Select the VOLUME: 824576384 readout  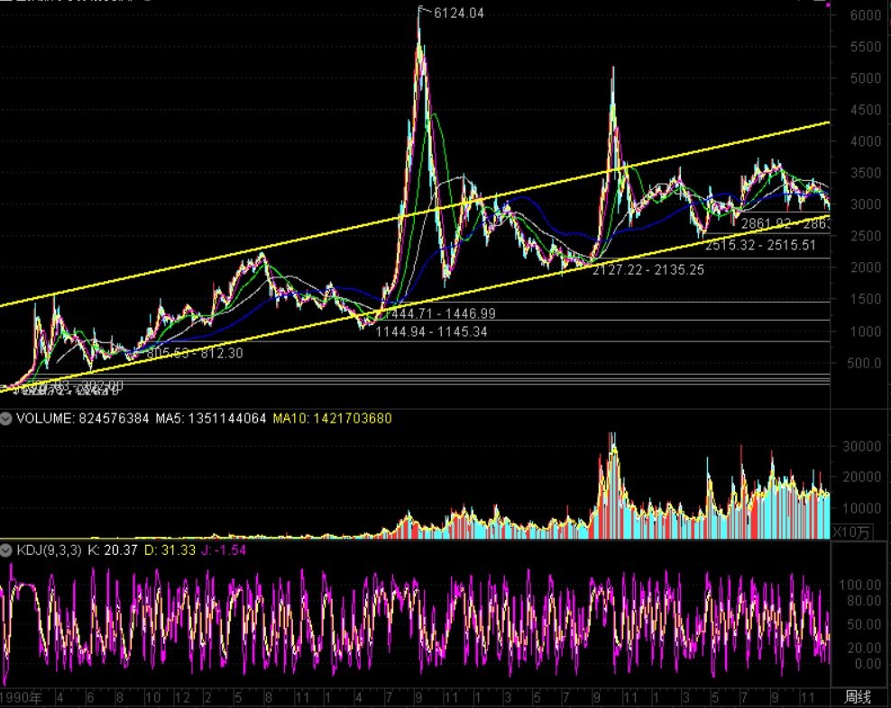pos(83,419)
